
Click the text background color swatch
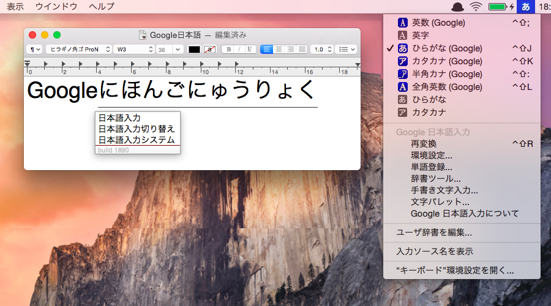coord(210,50)
